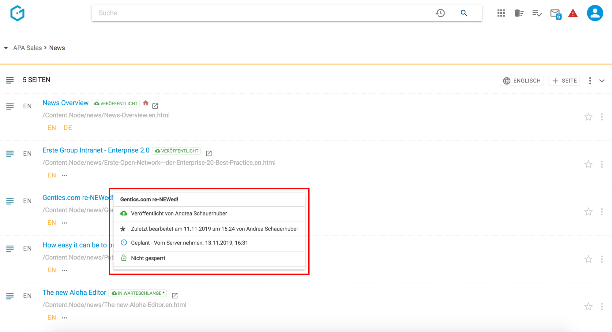Open the ENGLISCH language selector
Image resolution: width=612 pixels, height=332 pixels.
[x=522, y=80]
